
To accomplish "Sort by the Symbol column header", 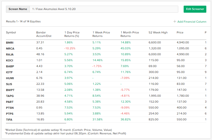I will pyautogui.click(x=11, y=33).
